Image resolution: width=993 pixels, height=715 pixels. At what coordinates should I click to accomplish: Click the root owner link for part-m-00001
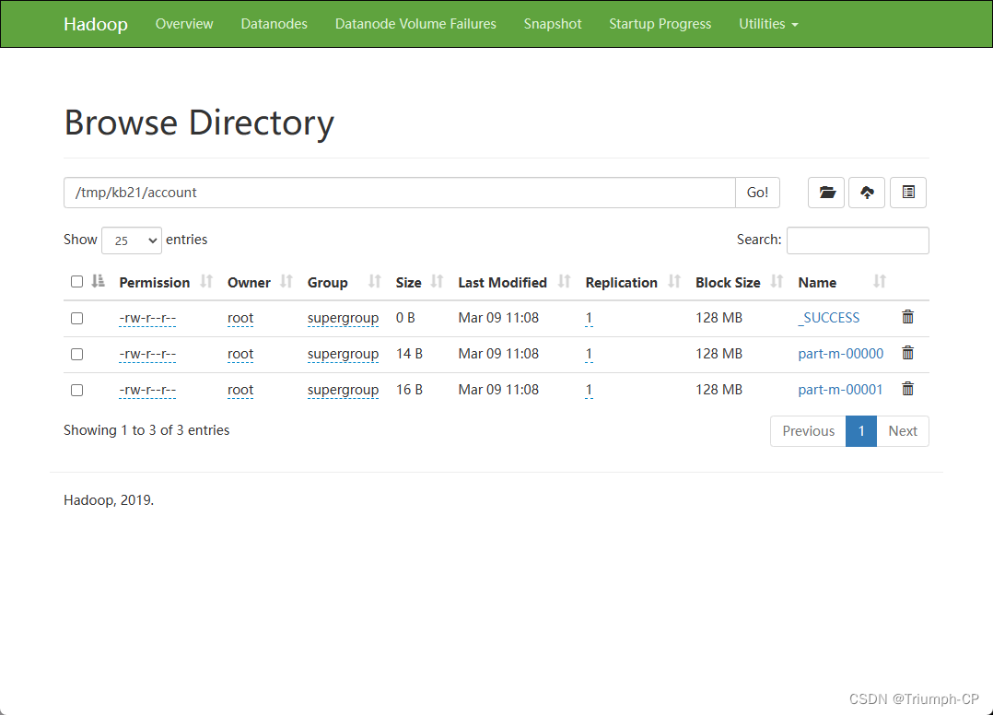tap(240, 390)
